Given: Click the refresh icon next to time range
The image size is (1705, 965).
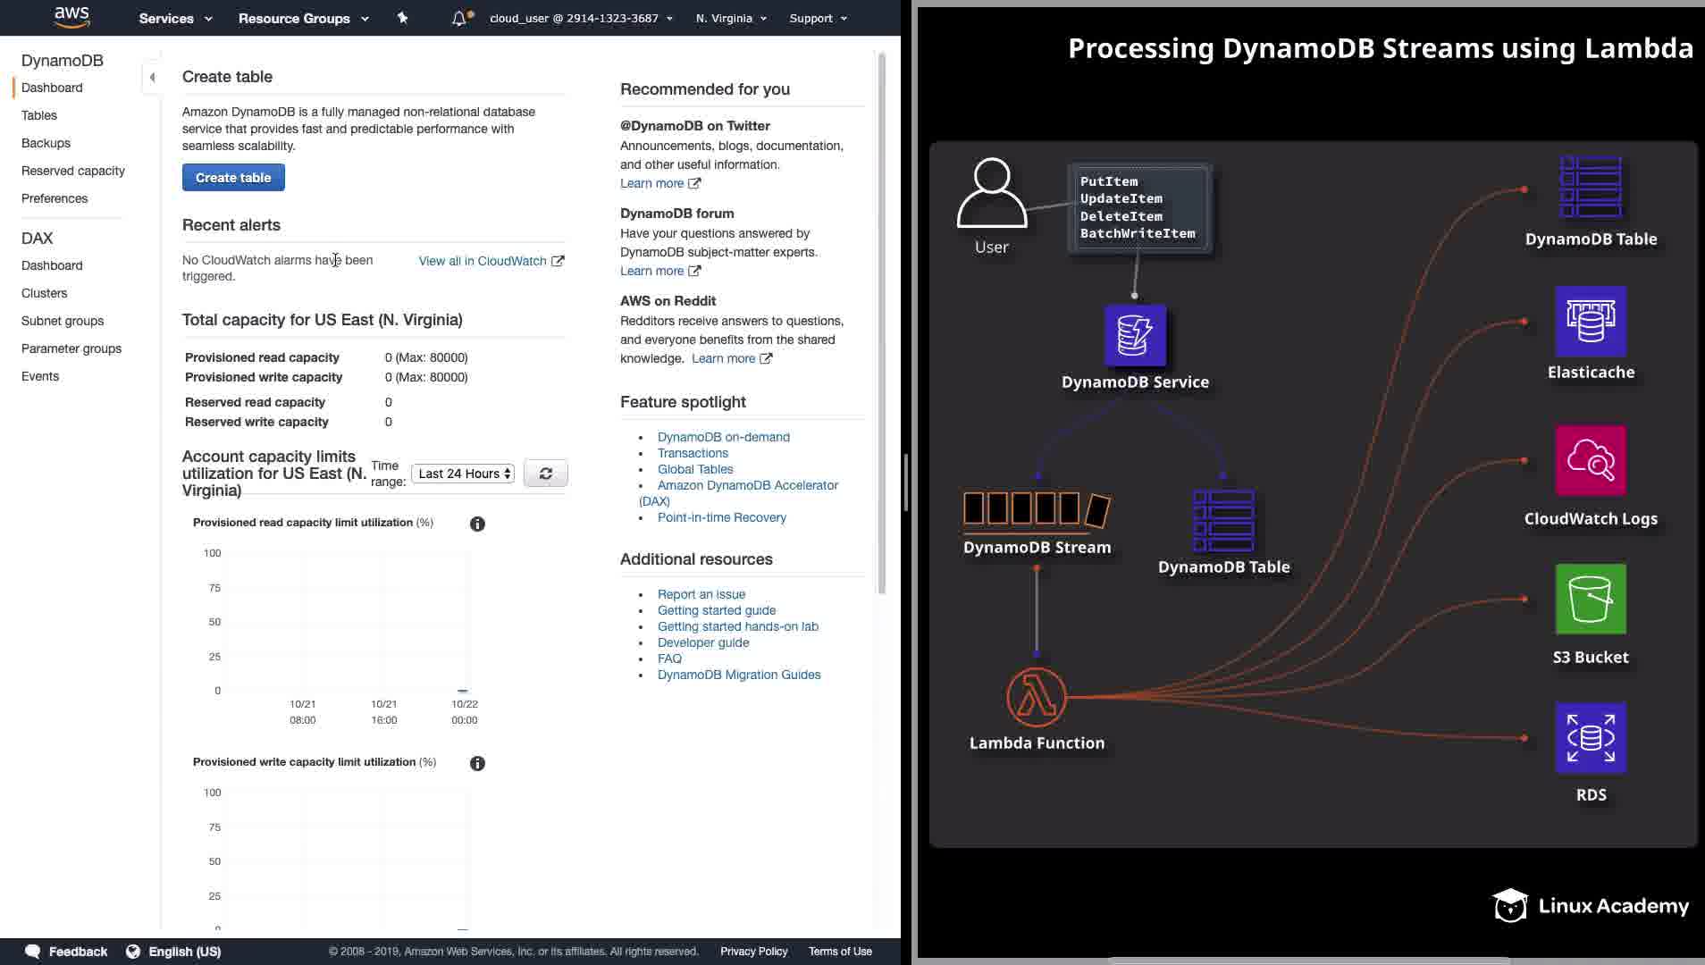Looking at the screenshot, I should (545, 474).
